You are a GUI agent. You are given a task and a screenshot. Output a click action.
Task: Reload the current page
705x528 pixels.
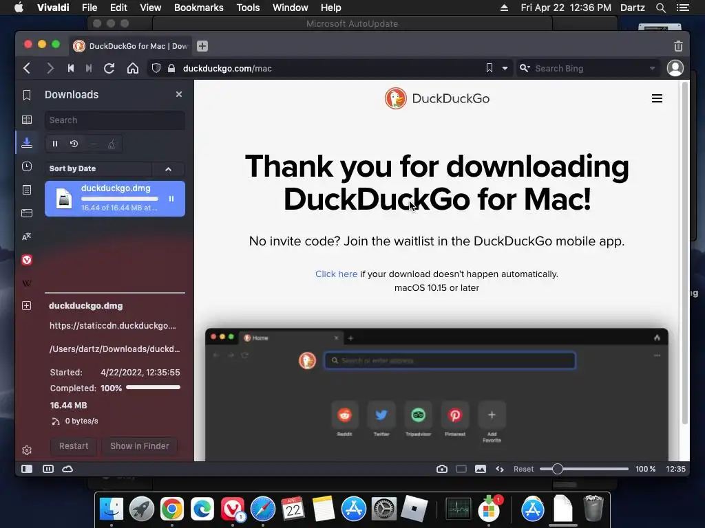pyautogui.click(x=109, y=68)
